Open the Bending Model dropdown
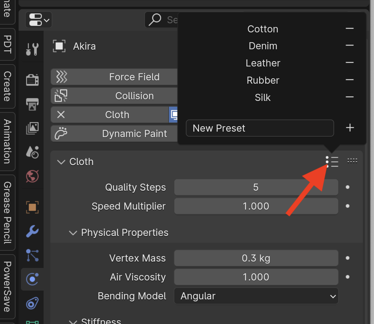Screen dimensions: 374x324 click(256, 296)
